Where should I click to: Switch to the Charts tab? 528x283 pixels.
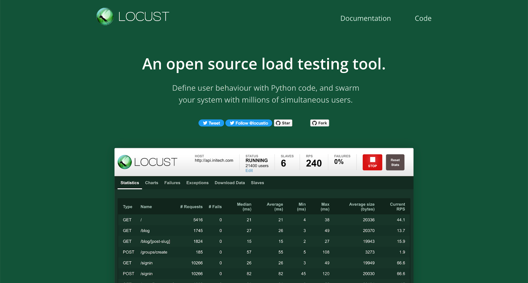tap(151, 183)
